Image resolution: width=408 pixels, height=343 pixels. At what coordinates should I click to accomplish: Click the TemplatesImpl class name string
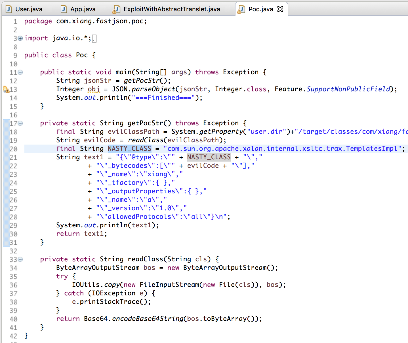click(283, 149)
